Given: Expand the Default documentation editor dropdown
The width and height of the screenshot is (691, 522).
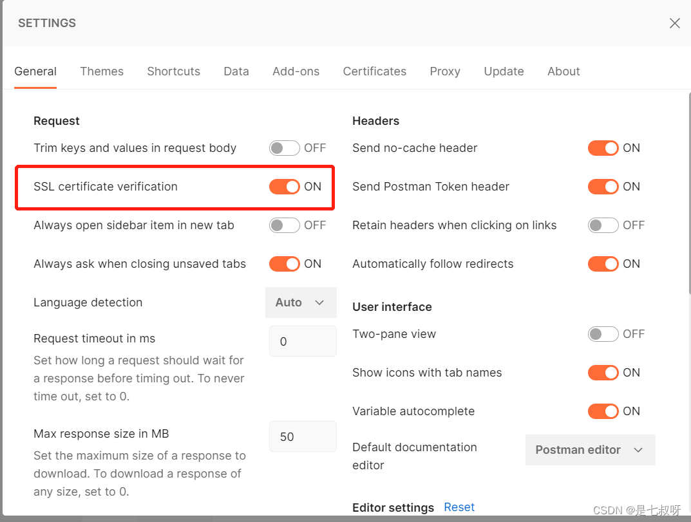Looking at the screenshot, I should click(590, 450).
